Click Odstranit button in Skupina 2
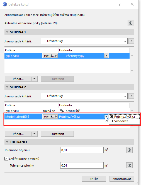The height and width of the screenshot is (185, 141). click(57, 134)
